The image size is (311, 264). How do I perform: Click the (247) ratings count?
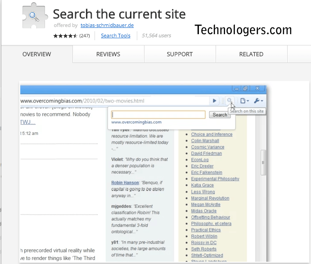pos(85,36)
